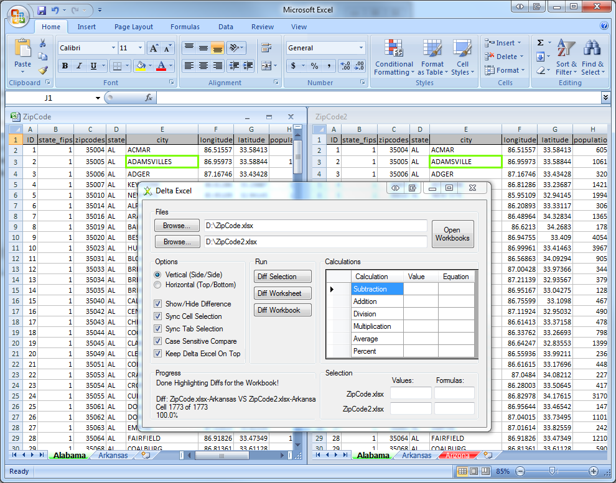Screen dimensions: 616x483
Task: Cut selection with scissors icon
Action: click(43, 43)
